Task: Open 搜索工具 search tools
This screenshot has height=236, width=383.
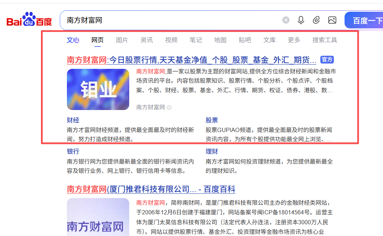Action: click(325, 40)
